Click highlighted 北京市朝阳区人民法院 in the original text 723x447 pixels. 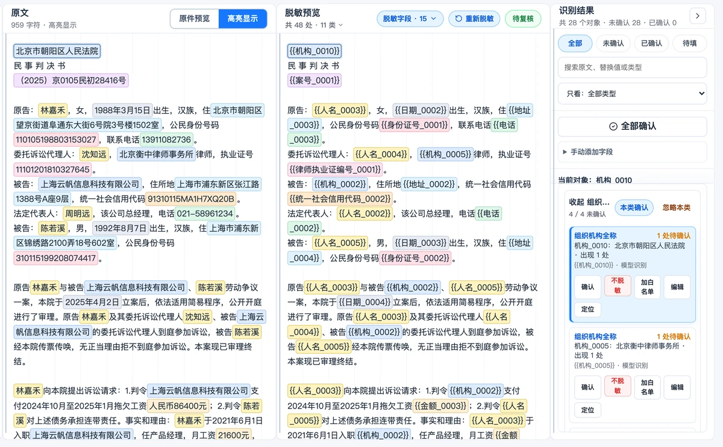(57, 51)
